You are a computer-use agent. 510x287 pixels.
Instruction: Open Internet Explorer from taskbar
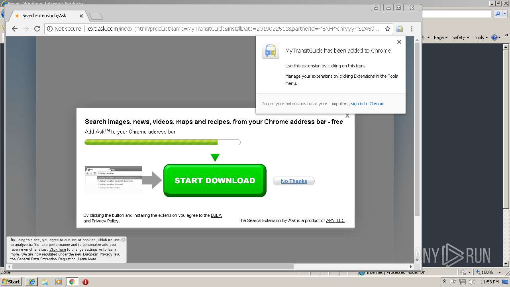[x=32, y=282]
